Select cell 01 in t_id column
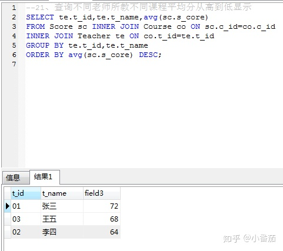Image resolution: width=283 pixels, height=251 pixels. [x=26, y=206]
